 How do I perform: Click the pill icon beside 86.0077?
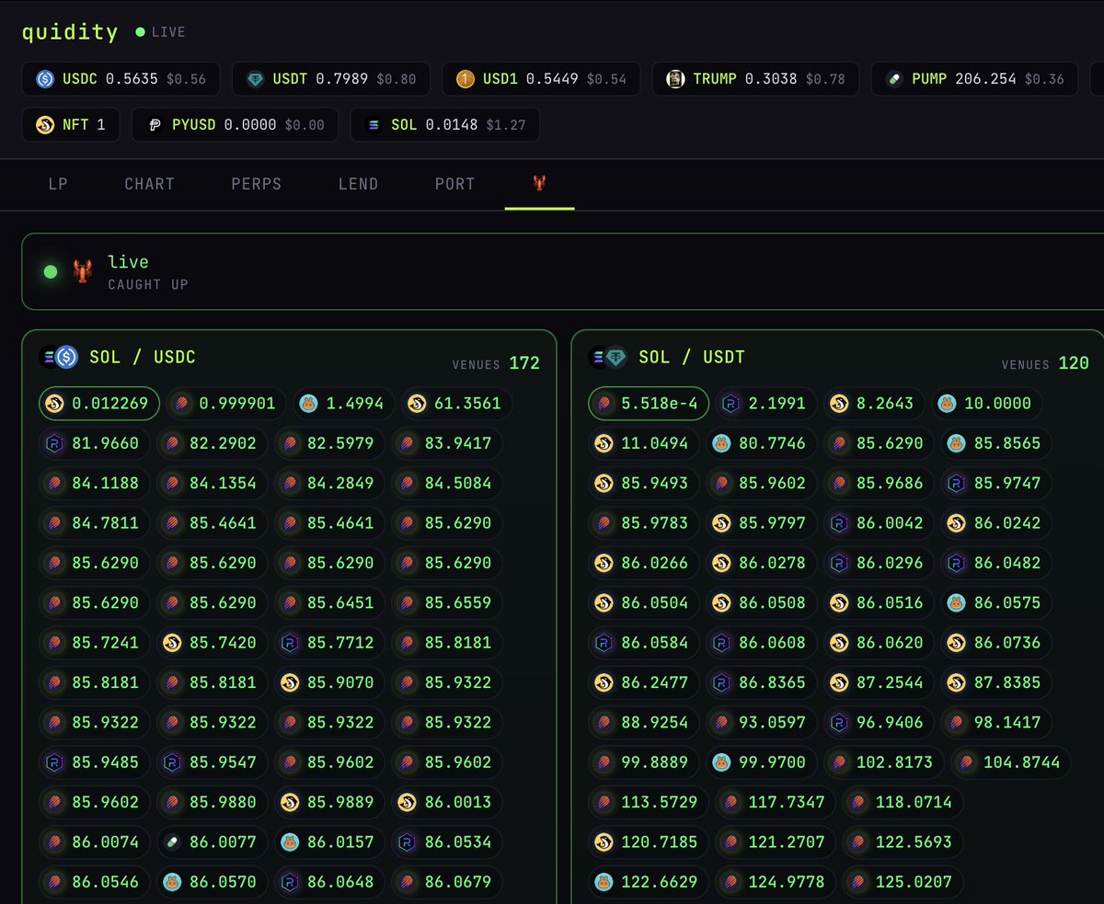tap(172, 841)
